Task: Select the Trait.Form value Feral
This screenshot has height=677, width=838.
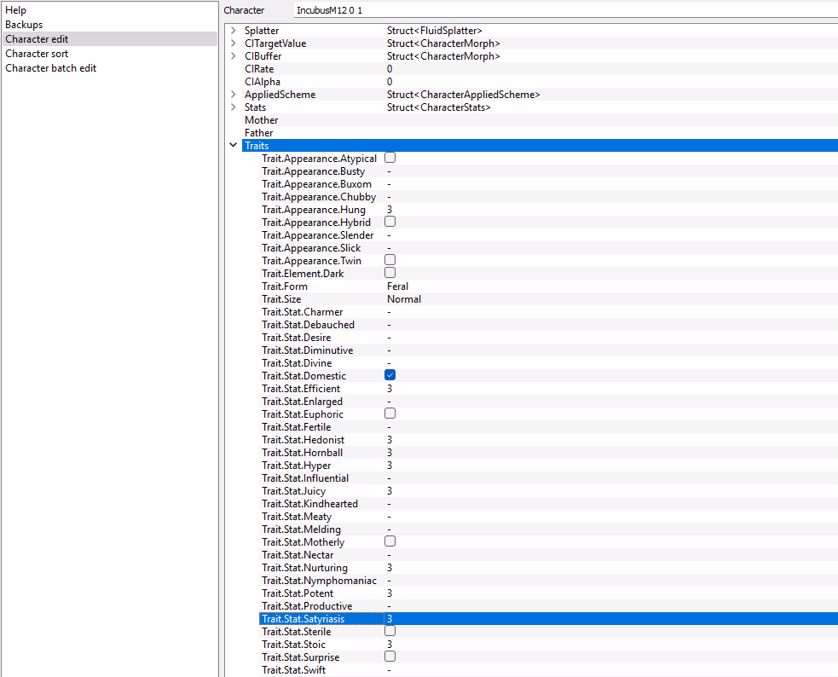Action: pyautogui.click(x=397, y=286)
